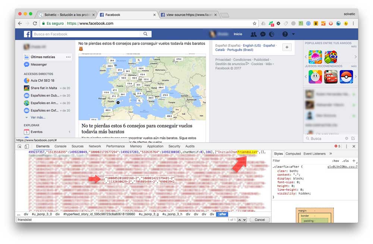Click the DevTools error count badge

point(337,146)
